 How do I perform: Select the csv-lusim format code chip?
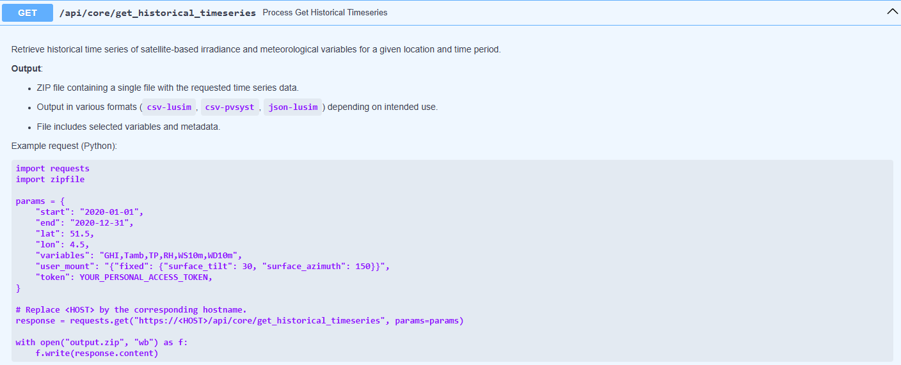coord(169,107)
